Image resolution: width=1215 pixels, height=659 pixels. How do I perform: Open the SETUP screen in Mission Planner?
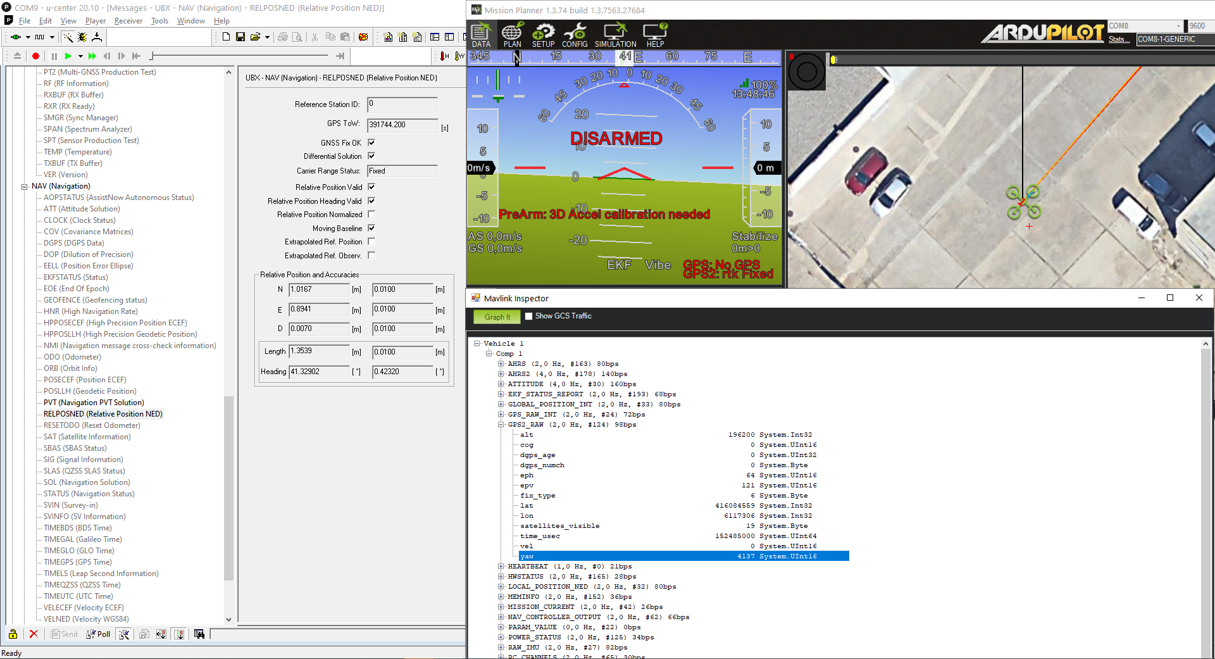tap(543, 35)
